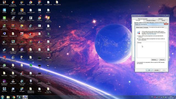Launch CCleaner from the desktop
This screenshot has height=99, width=176.
[22, 74]
